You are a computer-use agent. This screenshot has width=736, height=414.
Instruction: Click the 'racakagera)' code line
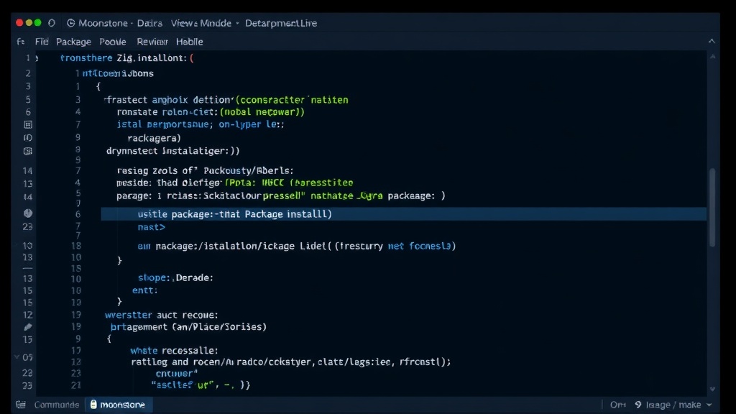pyautogui.click(x=154, y=138)
